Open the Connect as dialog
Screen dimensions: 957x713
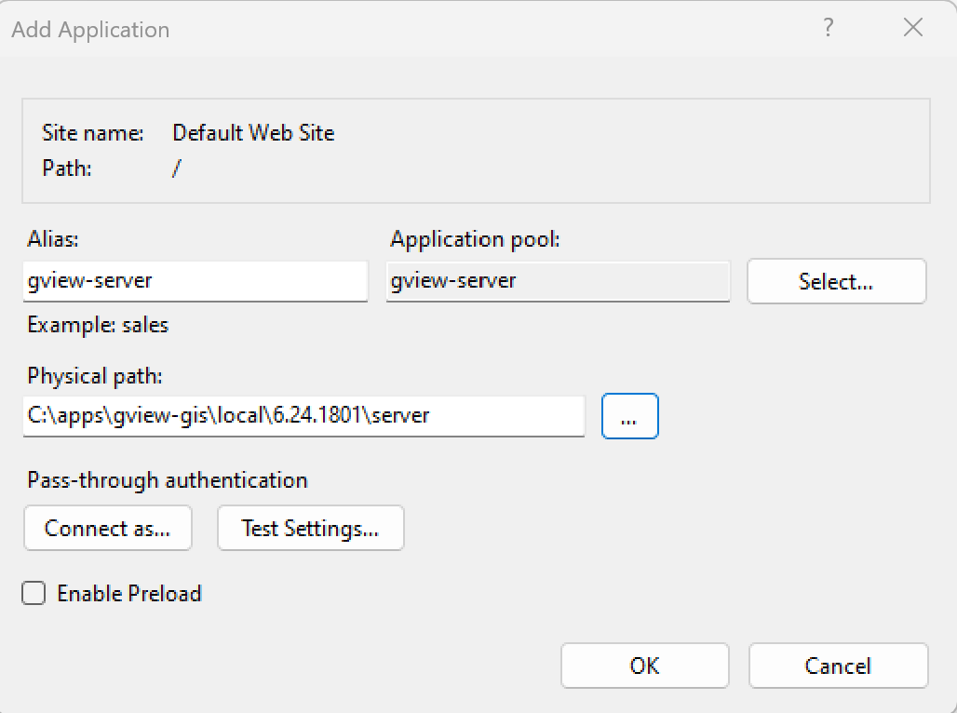point(108,528)
